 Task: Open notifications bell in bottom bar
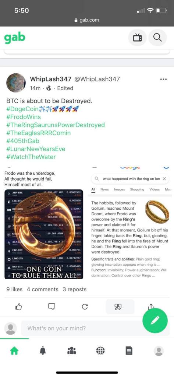click(x=43, y=351)
